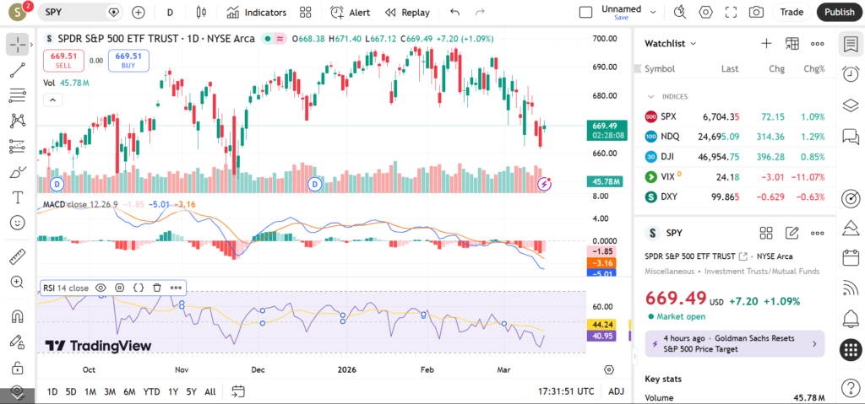
Task: Open RSI indicator settings gear
Action: tap(120, 288)
